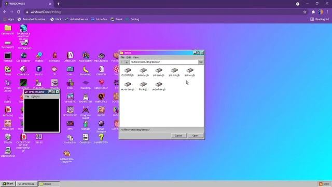Viewport: 332px width, 187px height.
Task: Open File menu in demos window
Action: [122, 58]
